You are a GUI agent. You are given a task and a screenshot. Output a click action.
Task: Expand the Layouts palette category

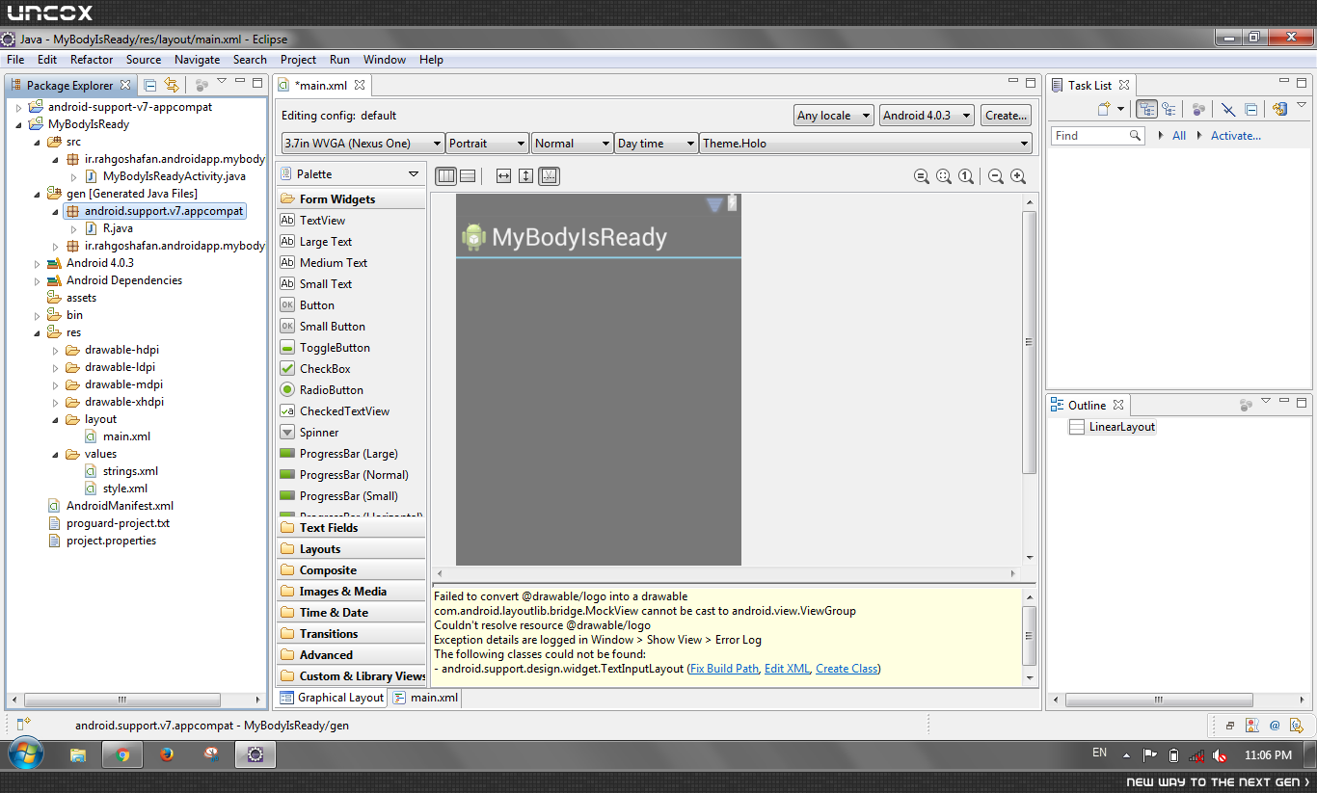[351, 549]
